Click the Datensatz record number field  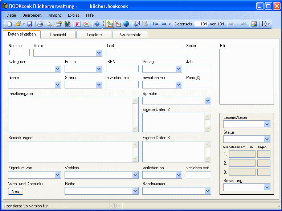pos(201,24)
